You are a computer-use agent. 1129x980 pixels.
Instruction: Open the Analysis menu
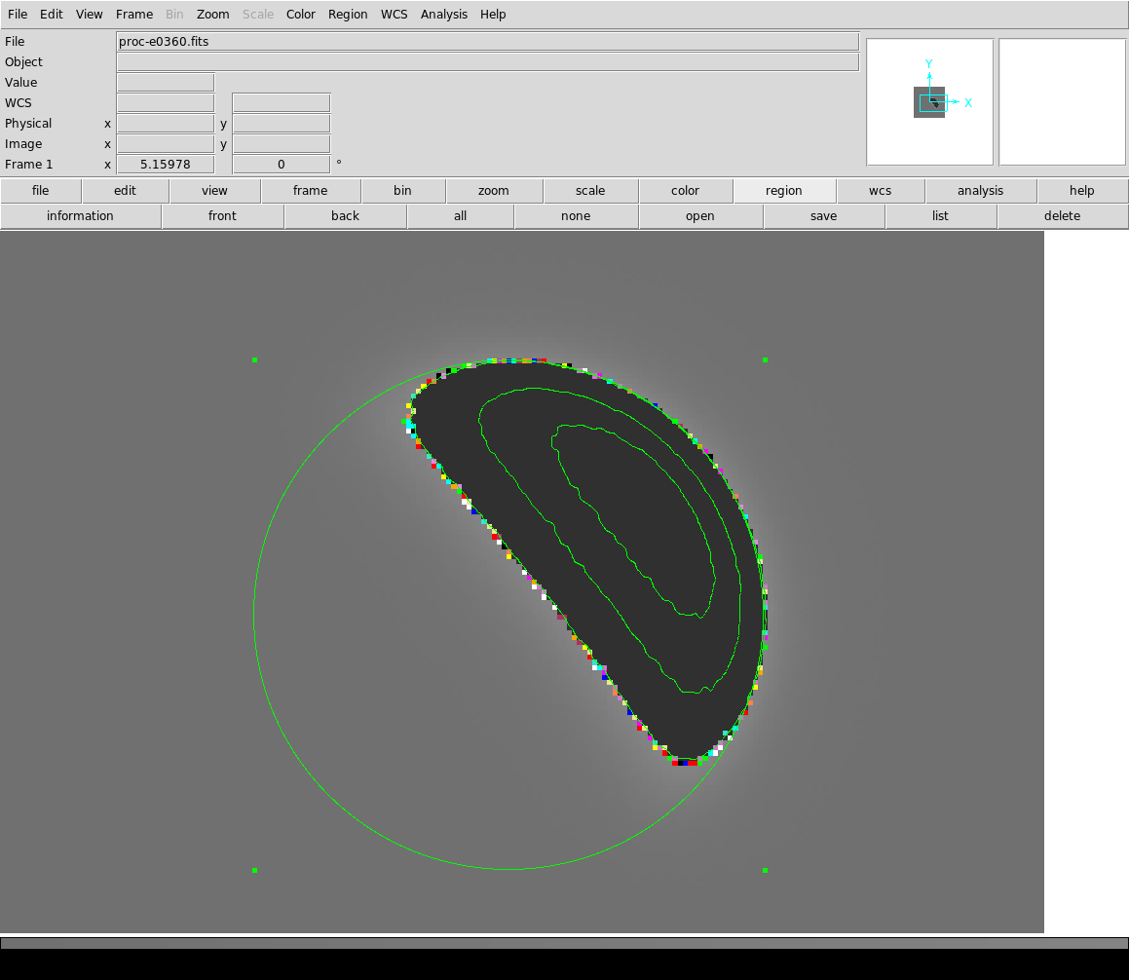pos(443,15)
